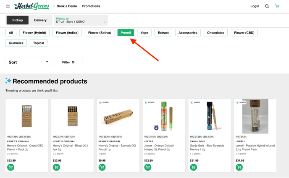
Task: Add Lowell Passion Hybrid Pack to cart
Action: pos(239,168)
